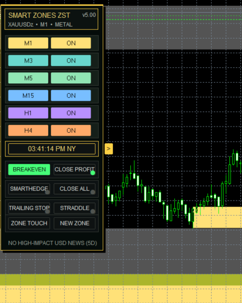
Task: Click the SMART ZONES ZST title
Action: click(39, 16)
